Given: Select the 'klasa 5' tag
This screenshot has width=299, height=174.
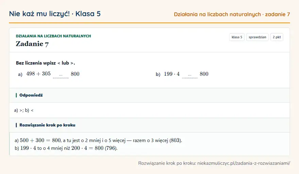Looking at the screenshot, I should 237,37.
